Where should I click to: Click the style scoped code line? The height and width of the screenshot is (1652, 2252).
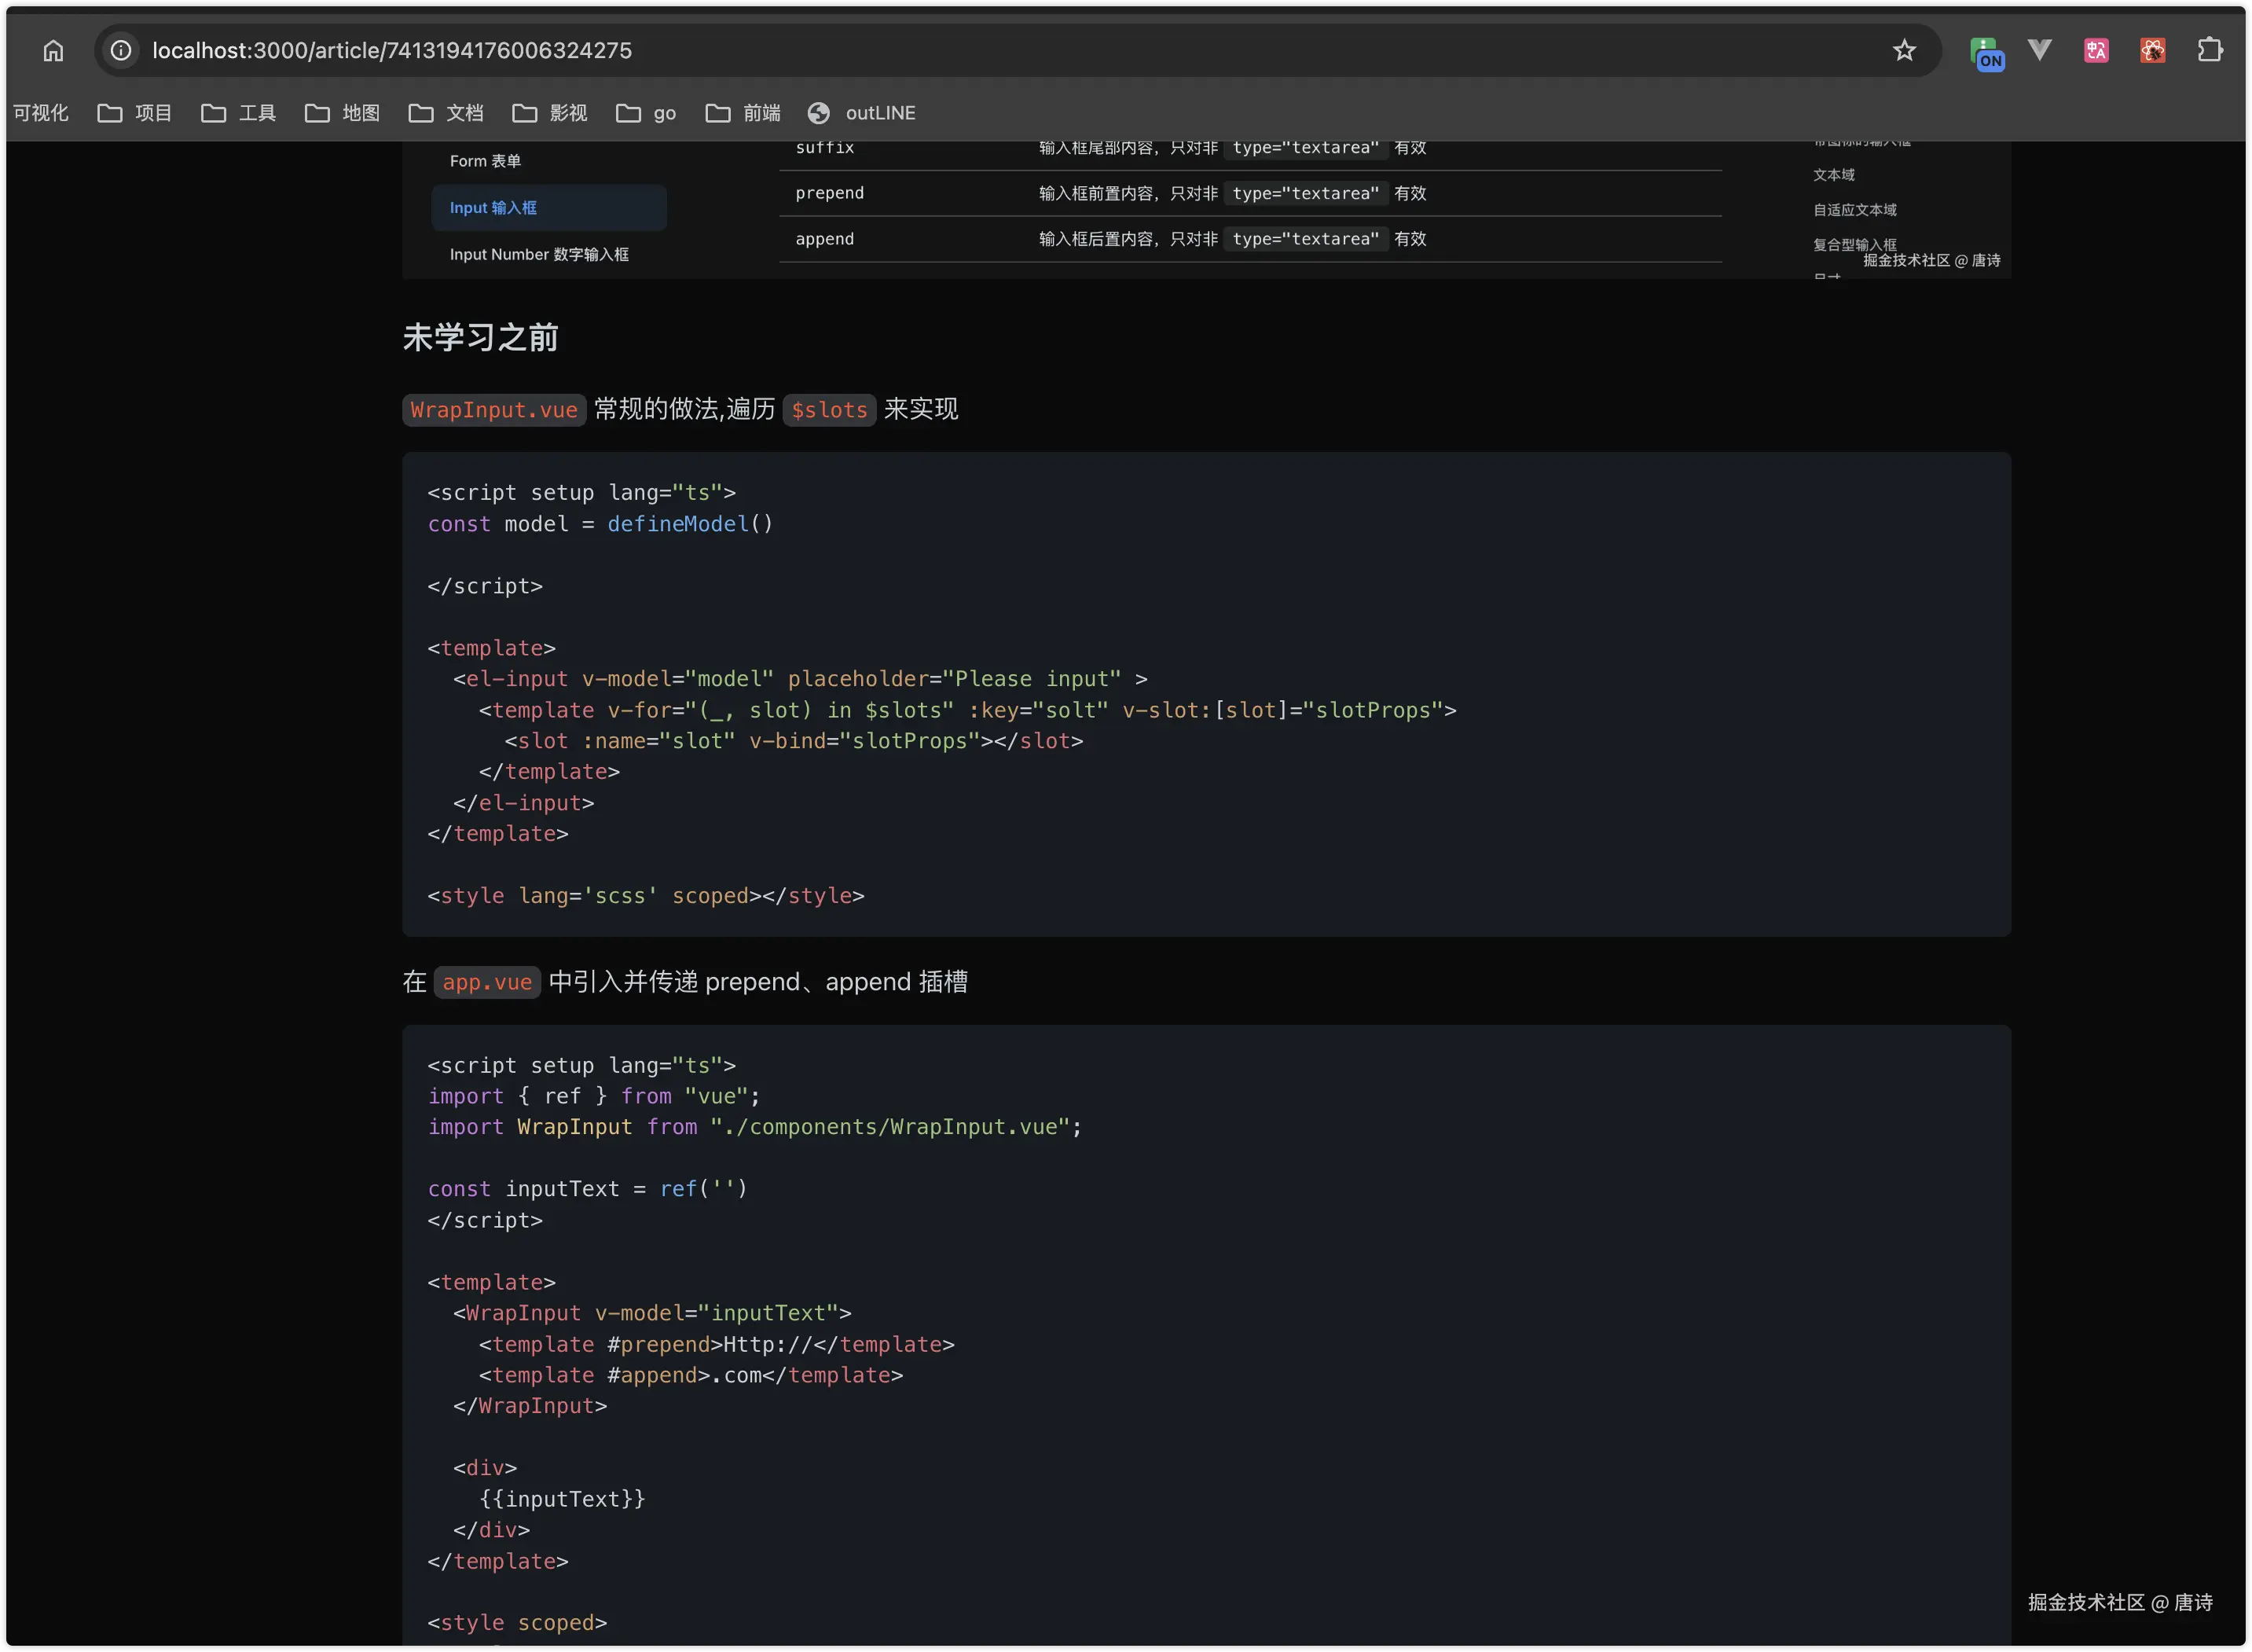(x=517, y=1623)
